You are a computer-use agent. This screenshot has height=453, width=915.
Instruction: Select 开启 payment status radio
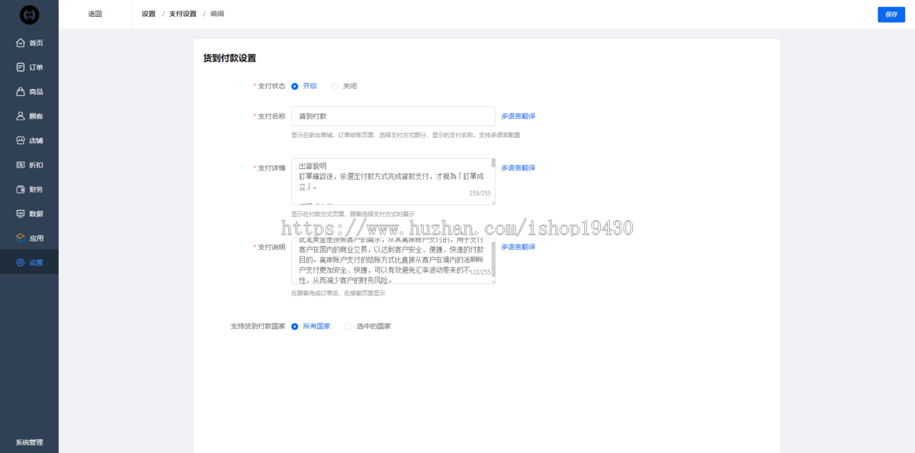(x=295, y=86)
